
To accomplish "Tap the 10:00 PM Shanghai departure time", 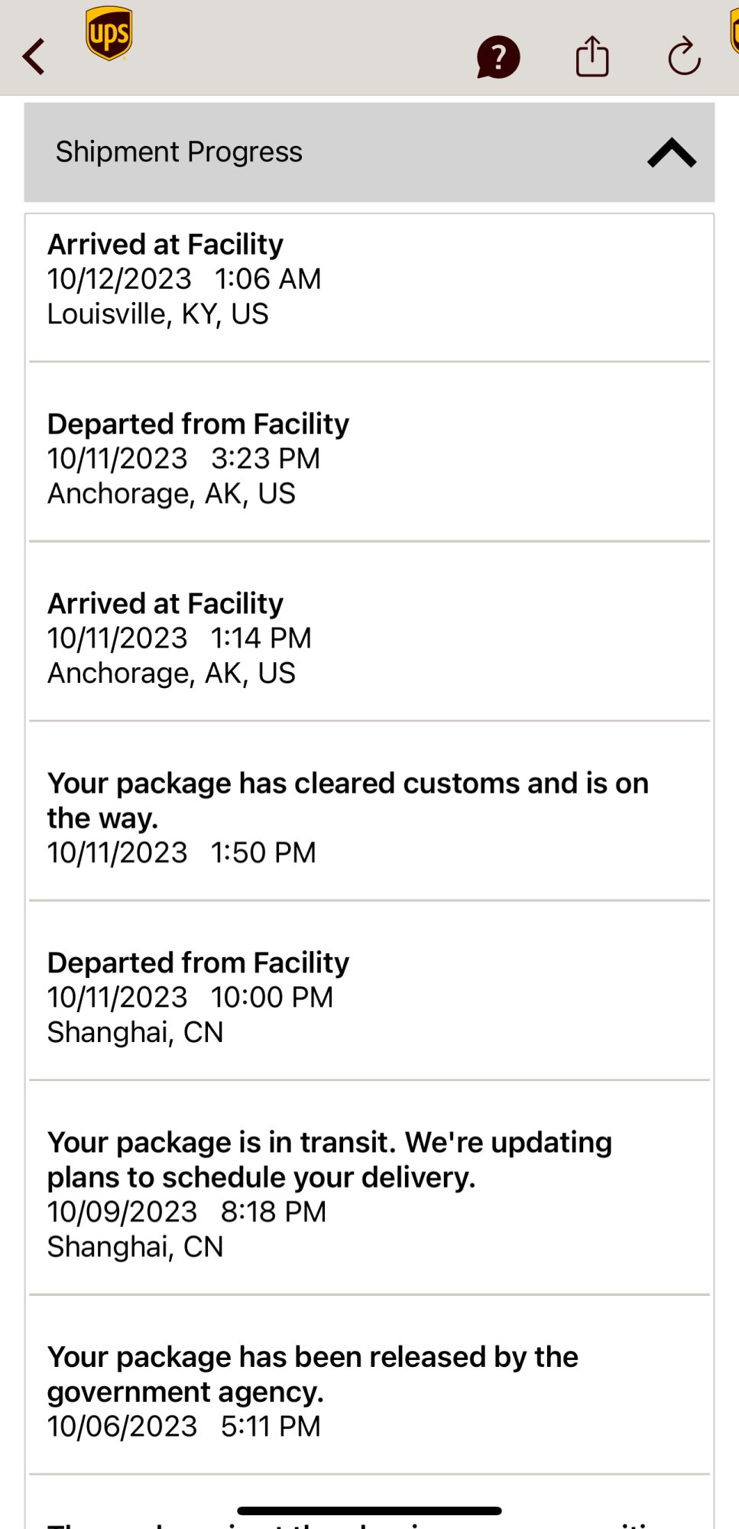I will (x=272, y=998).
